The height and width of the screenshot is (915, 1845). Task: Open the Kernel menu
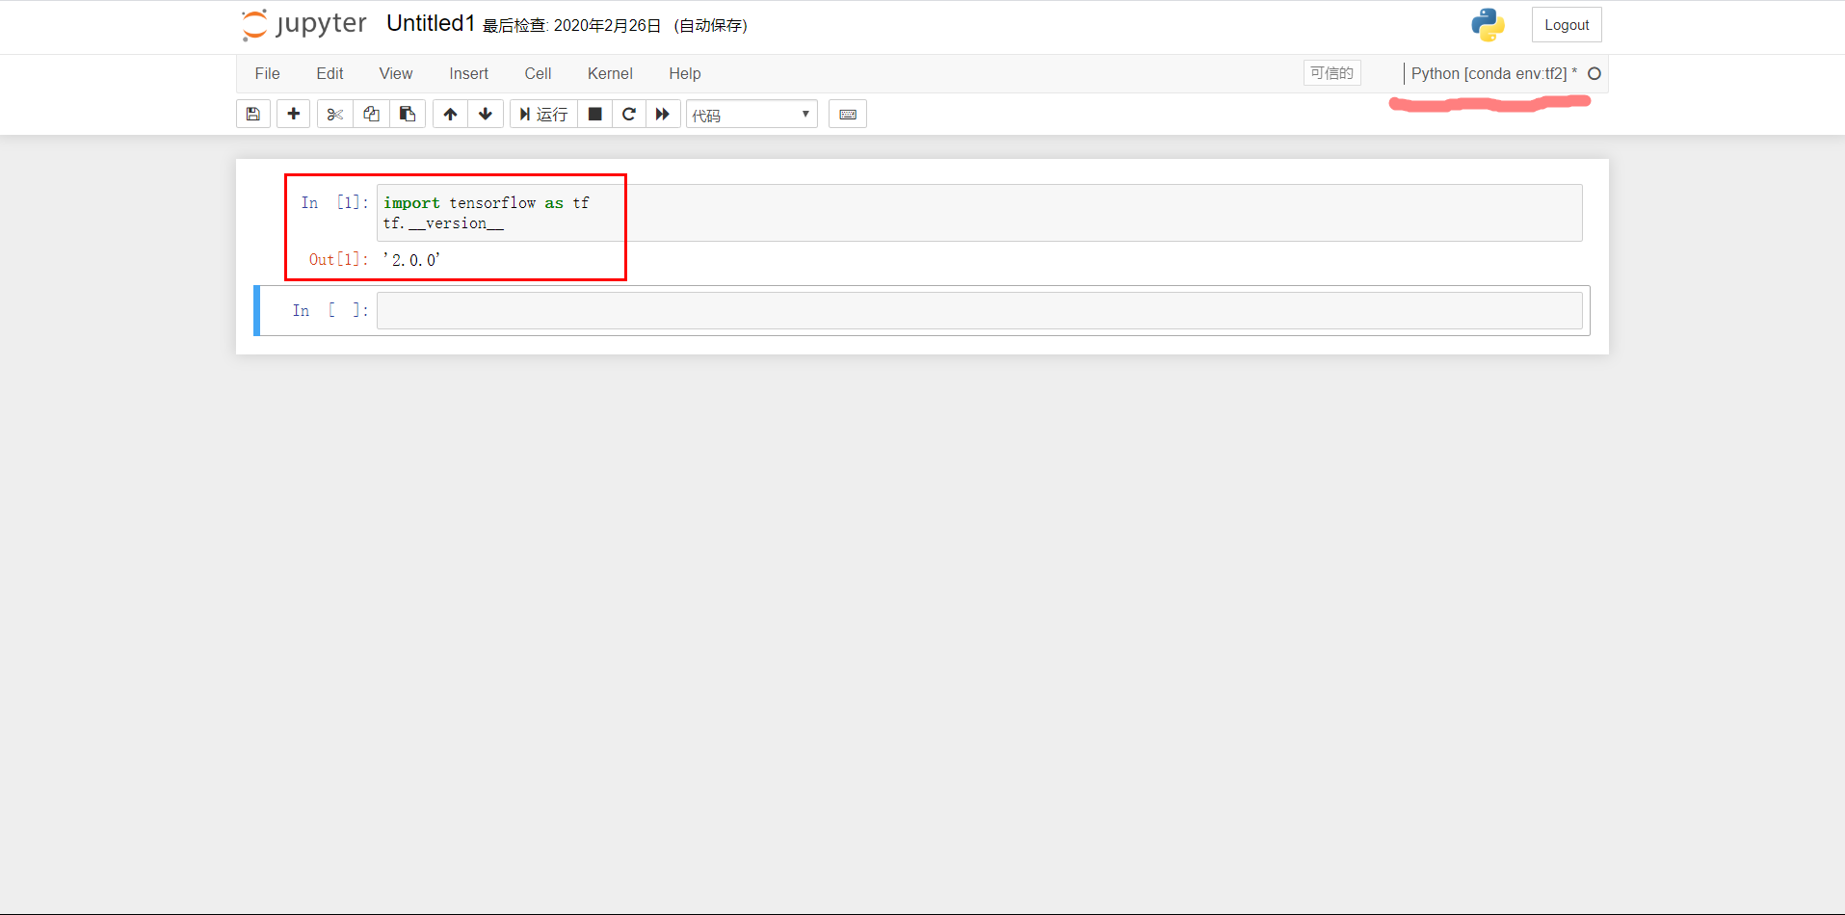(x=610, y=73)
